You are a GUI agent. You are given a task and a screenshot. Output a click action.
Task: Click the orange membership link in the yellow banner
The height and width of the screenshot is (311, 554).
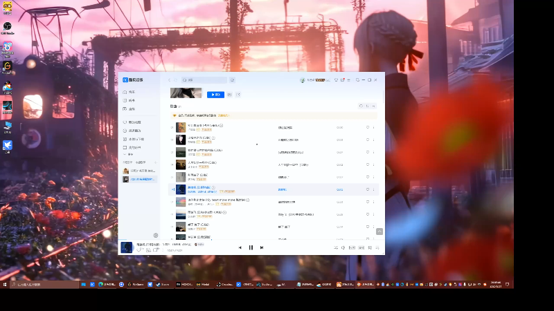coord(223,115)
